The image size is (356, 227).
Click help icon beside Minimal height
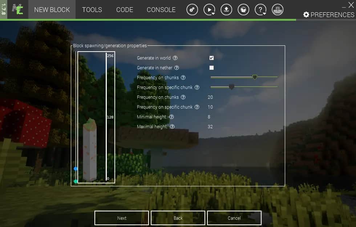[171, 117]
